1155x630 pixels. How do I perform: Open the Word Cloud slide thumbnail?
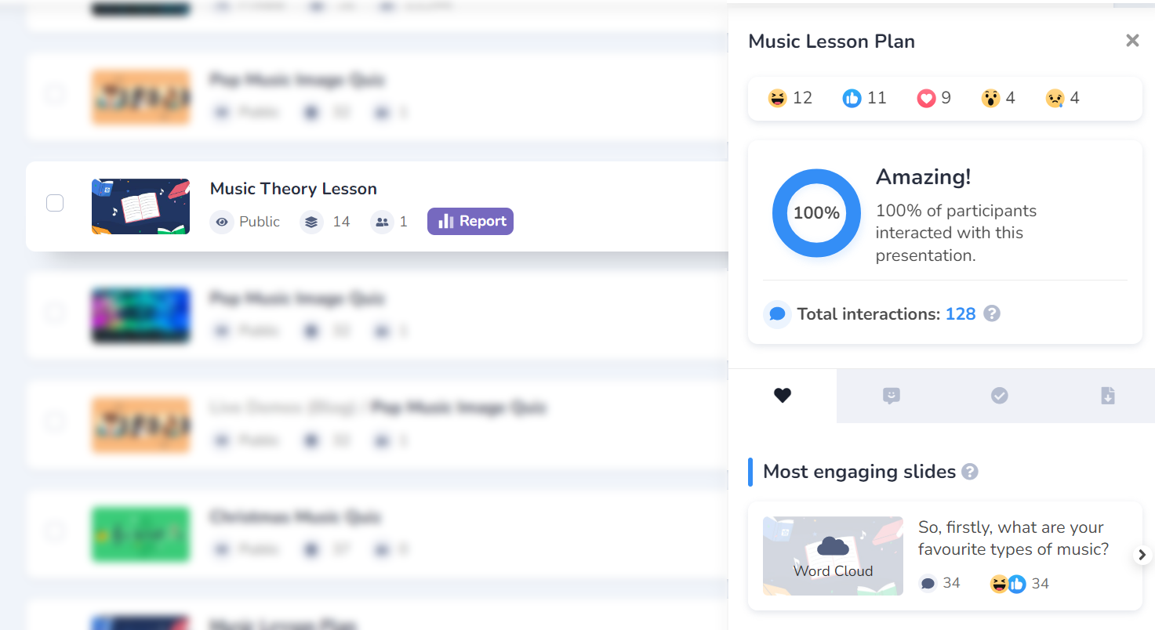pos(833,556)
